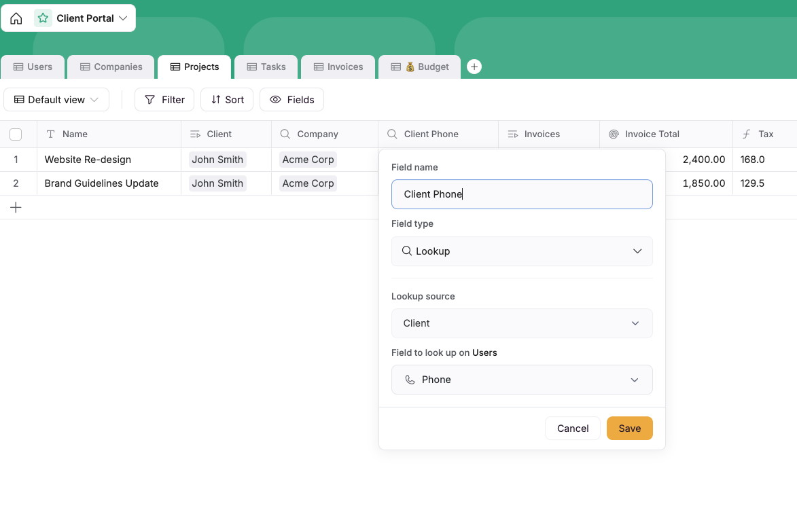Click the Name column header
Viewport: 797px width, 529px height.
point(109,134)
